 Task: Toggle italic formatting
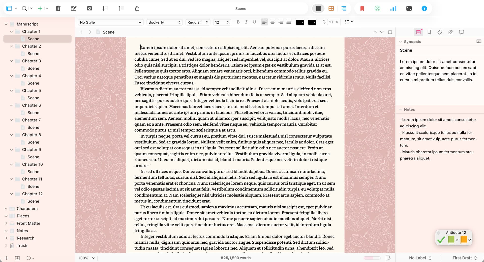(x=246, y=22)
